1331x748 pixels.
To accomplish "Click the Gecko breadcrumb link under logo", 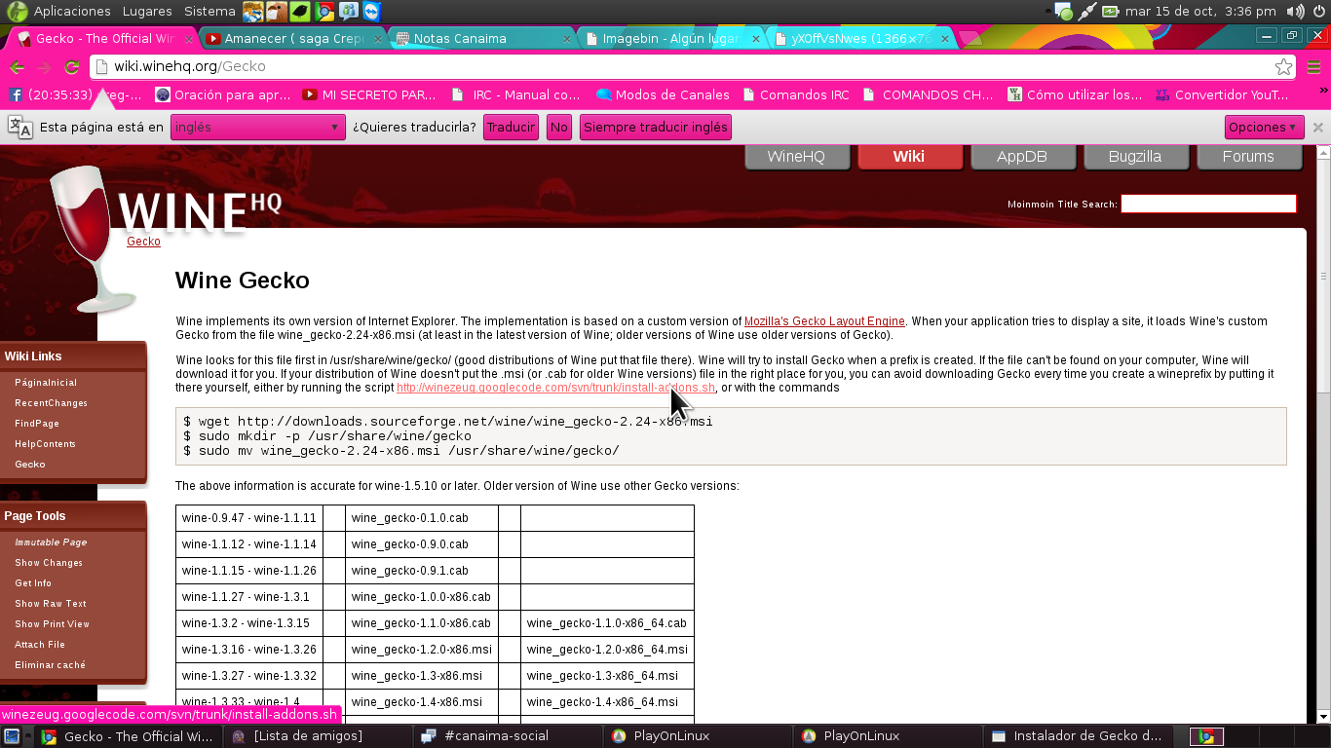I will tap(143, 242).
